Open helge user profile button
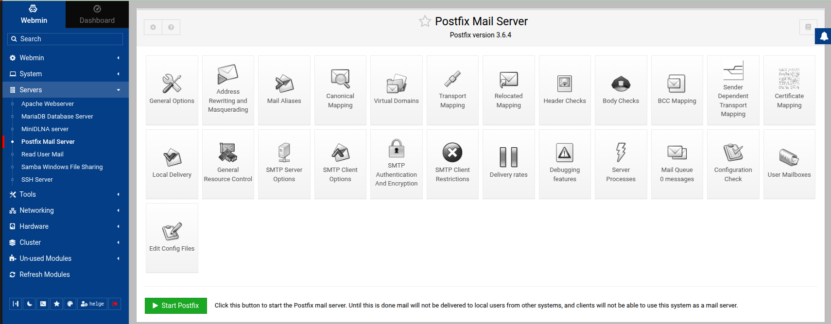This screenshot has width=831, height=324. [92, 304]
